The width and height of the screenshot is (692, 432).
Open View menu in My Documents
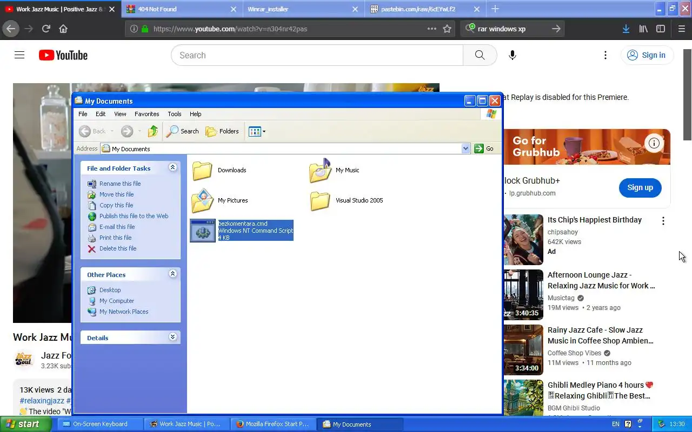[x=120, y=114]
